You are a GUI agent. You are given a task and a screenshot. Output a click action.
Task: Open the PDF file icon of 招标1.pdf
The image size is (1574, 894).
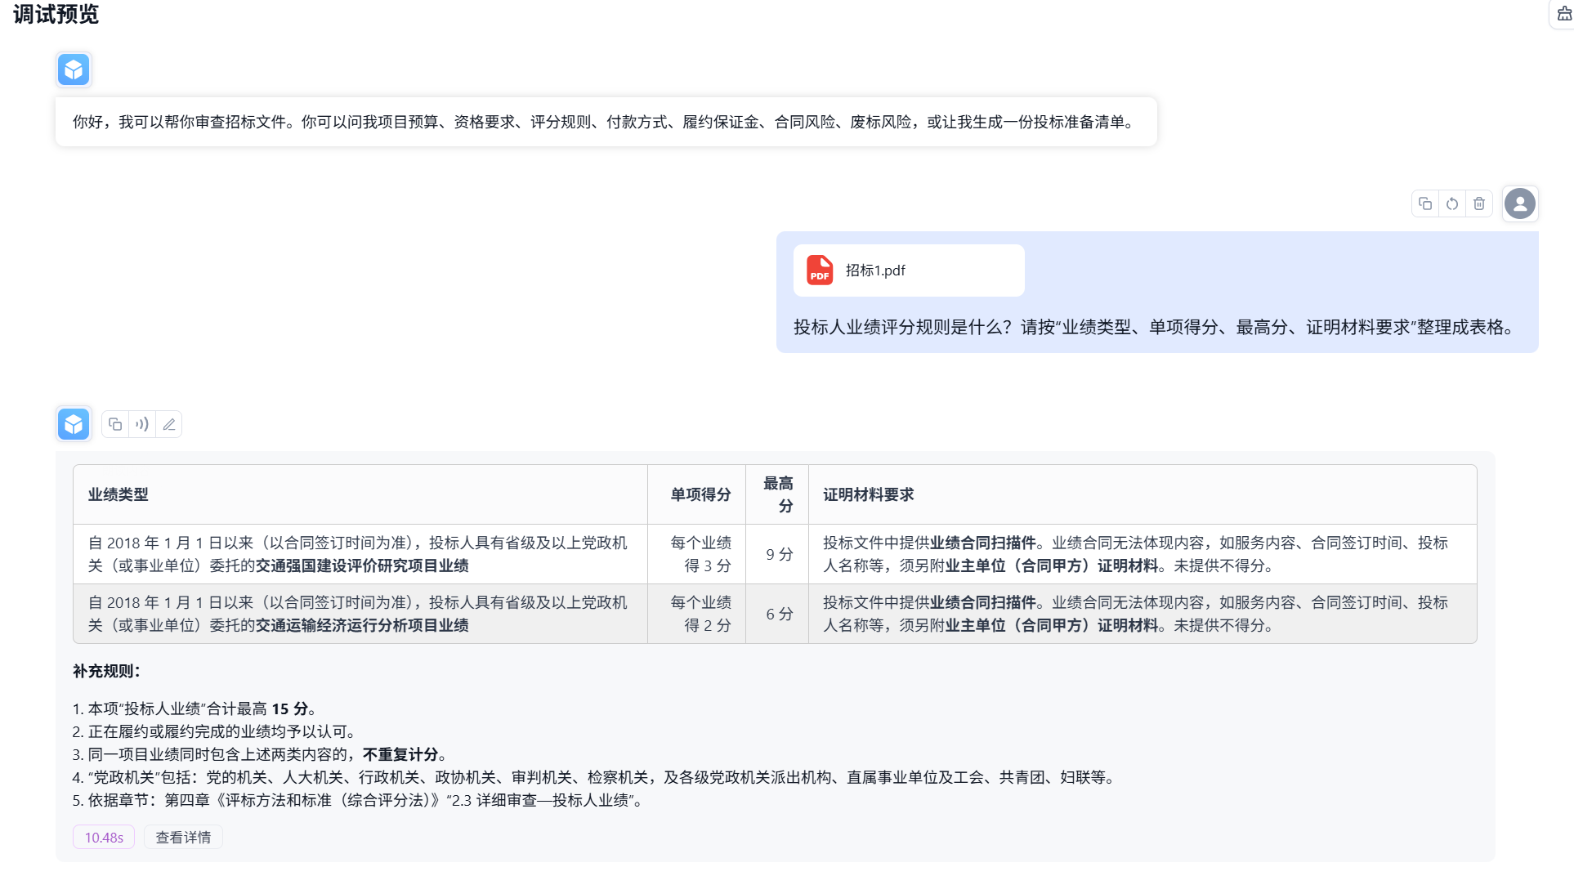(820, 270)
